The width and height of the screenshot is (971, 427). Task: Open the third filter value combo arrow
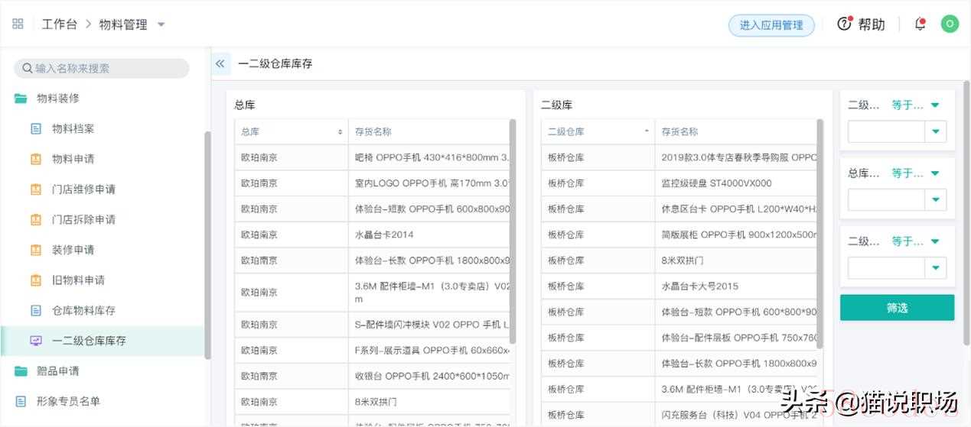pos(936,267)
